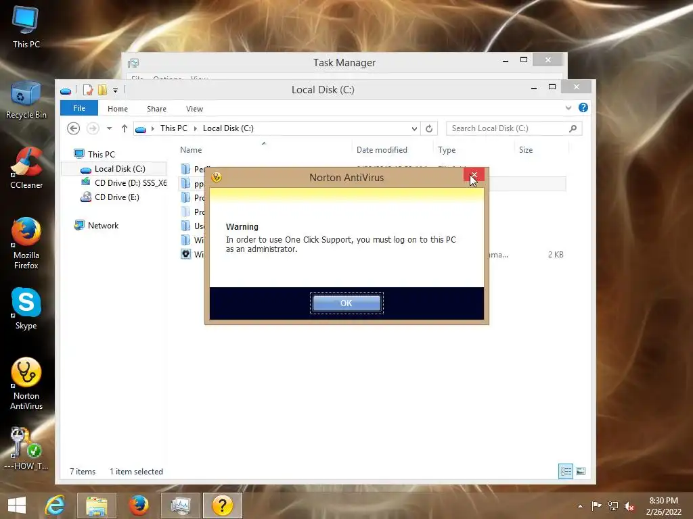
Task: Open the ---HOW_T... desktop file
Action: pyautogui.click(x=26, y=449)
